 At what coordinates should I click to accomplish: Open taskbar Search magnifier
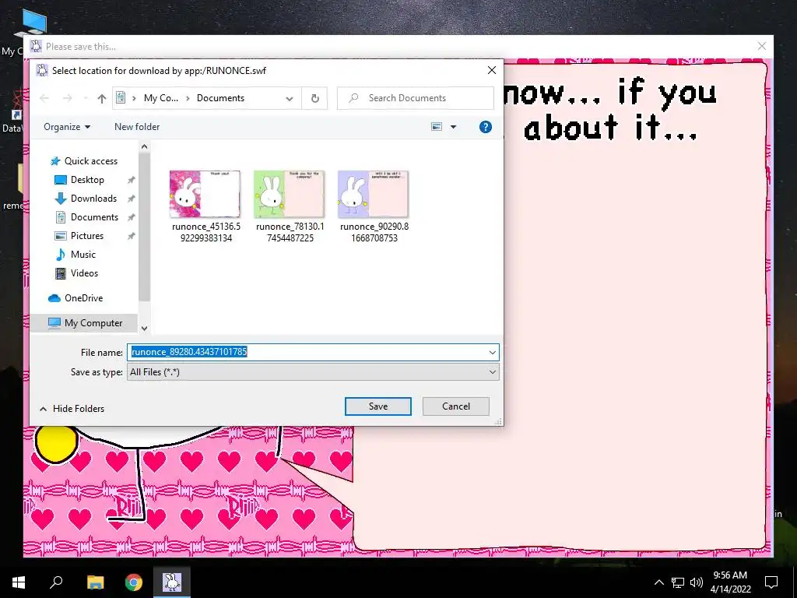pos(56,582)
